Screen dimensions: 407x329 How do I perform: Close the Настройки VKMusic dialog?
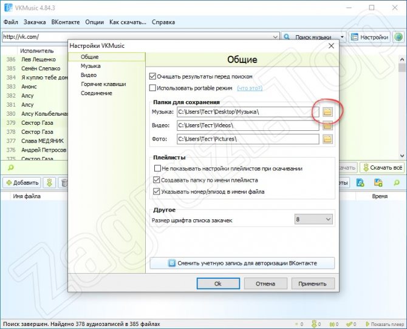click(x=331, y=46)
